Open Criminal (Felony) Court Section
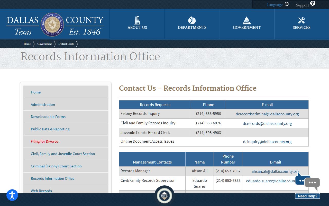Image resolution: width=329 pixels, height=206 pixels. pyautogui.click(x=66, y=166)
